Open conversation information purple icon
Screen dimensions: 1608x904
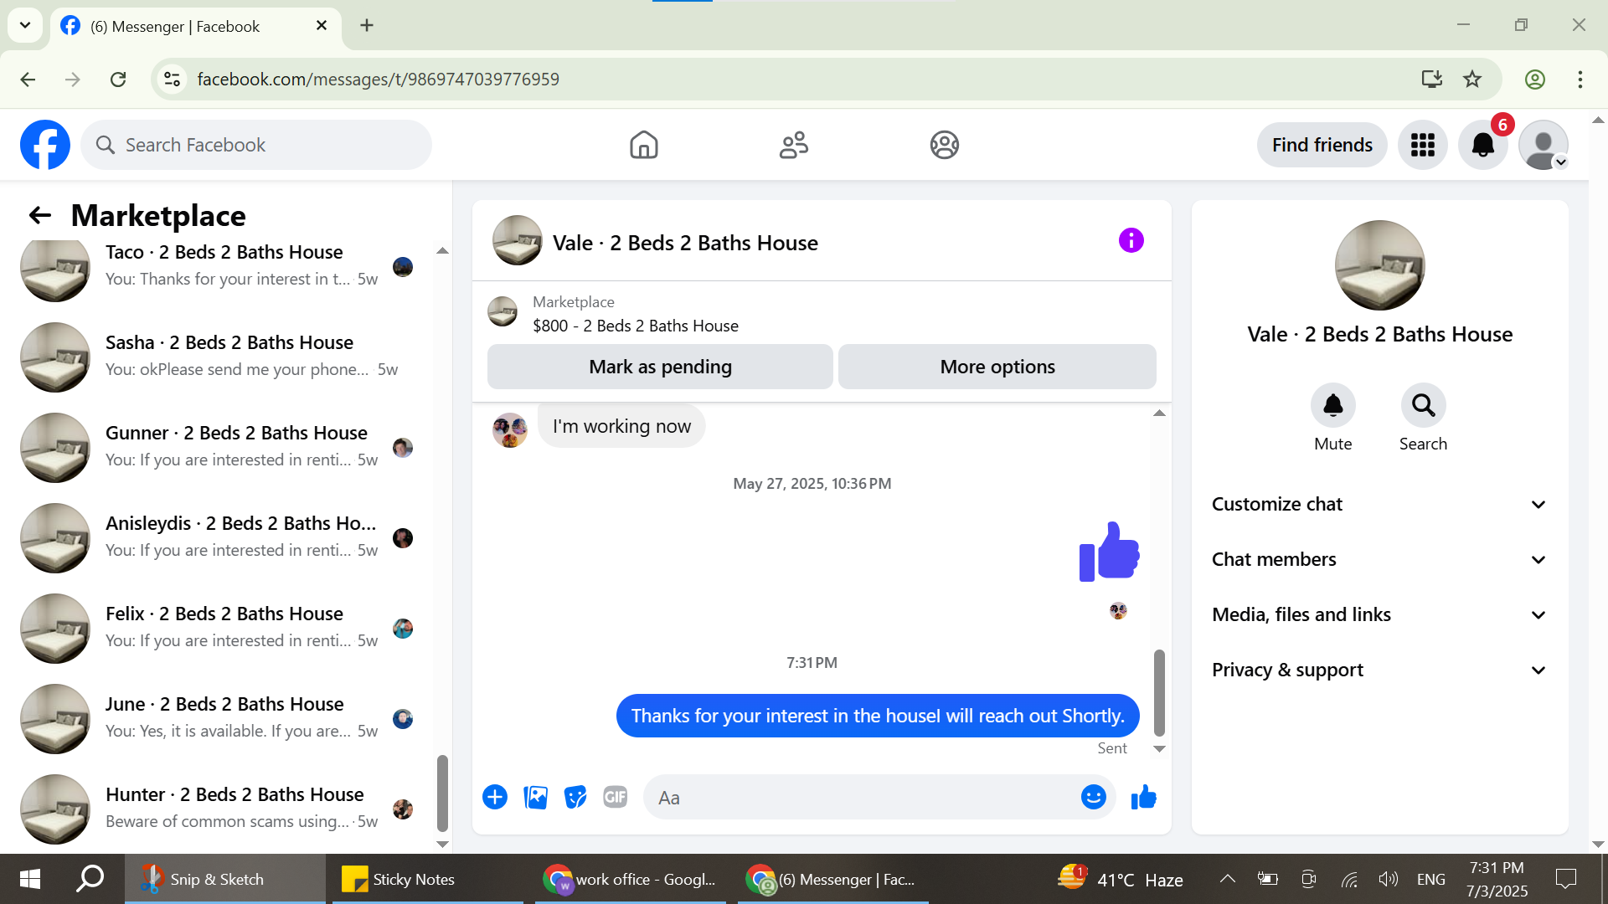[1131, 241]
